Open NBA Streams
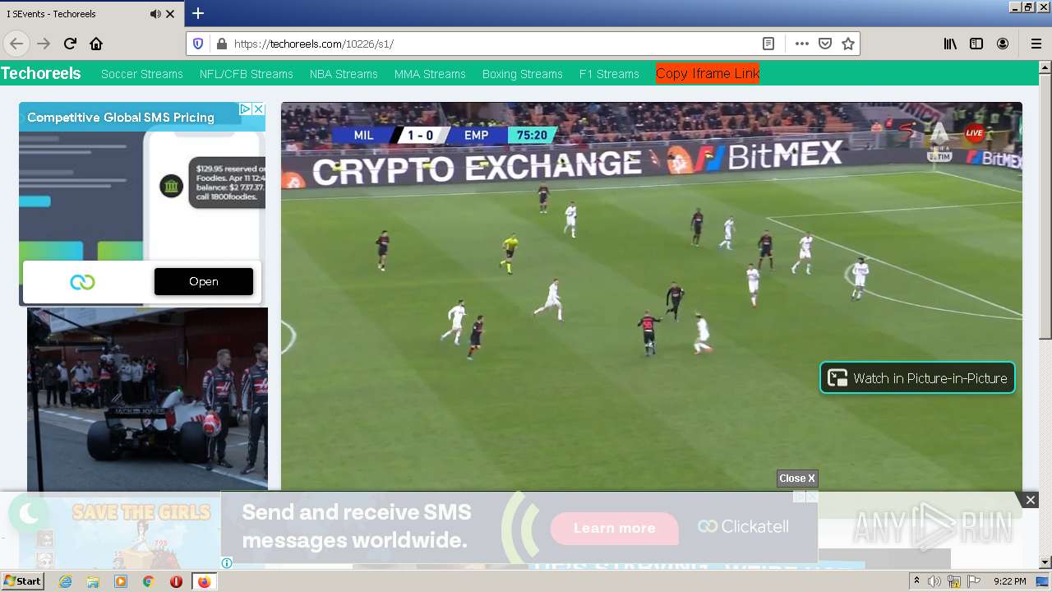The height and width of the screenshot is (592, 1052). [x=344, y=74]
